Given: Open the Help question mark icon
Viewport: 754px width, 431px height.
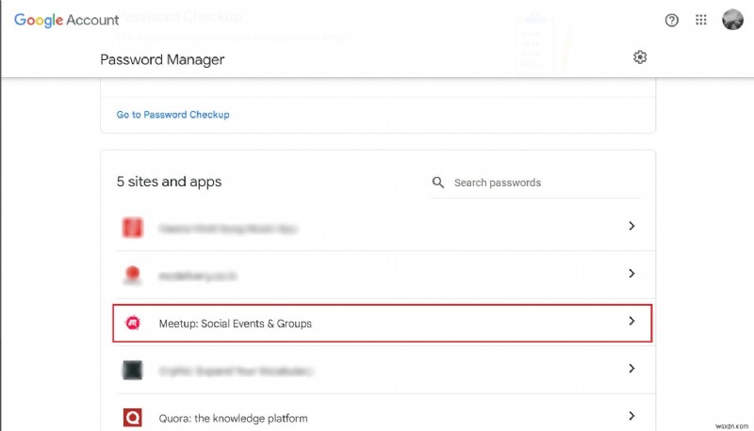Looking at the screenshot, I should pos(671,20).
